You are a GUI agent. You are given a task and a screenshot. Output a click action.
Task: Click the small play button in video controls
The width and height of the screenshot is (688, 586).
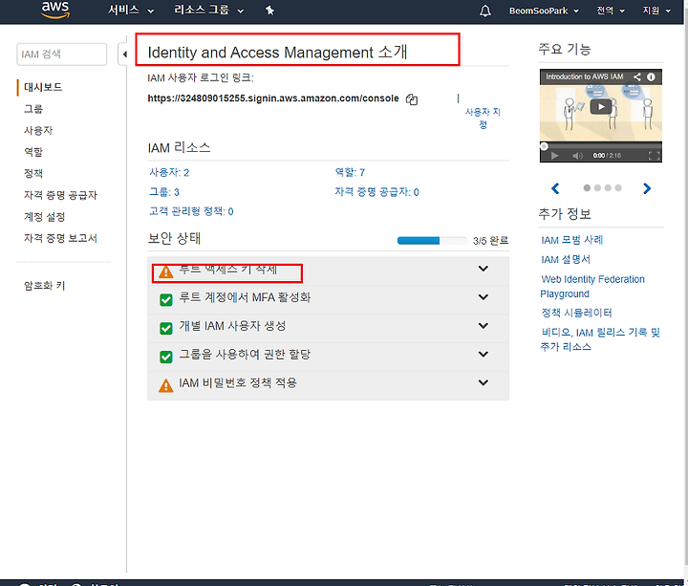click(x=554, y=156)
